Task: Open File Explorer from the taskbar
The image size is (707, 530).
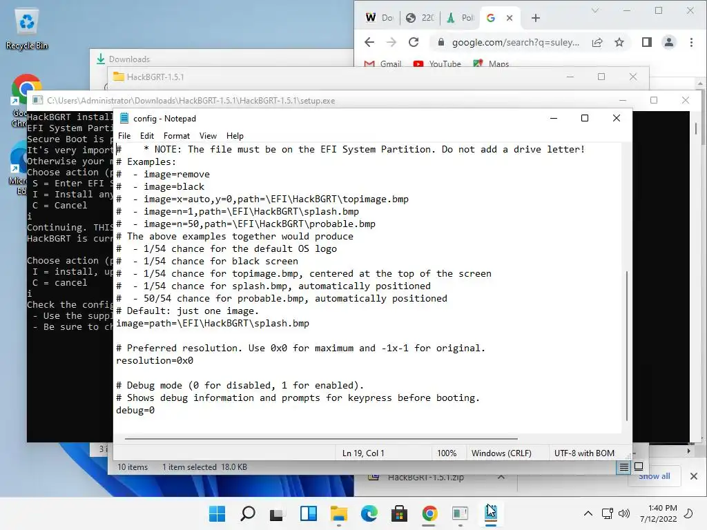Action: 338,513
